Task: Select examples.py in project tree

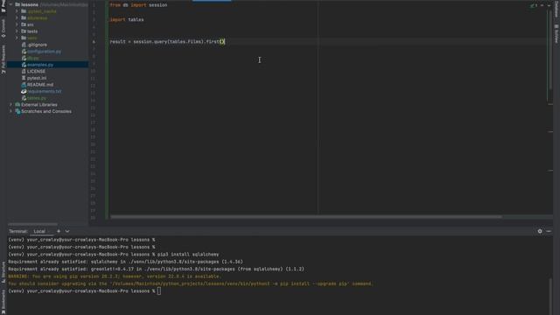Action: point(40,65)
